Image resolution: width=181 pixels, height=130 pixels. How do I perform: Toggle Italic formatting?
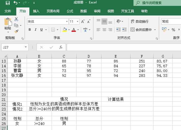point(36,30)
